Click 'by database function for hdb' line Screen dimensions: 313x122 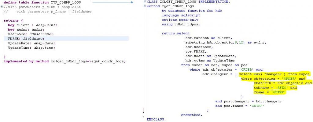pyautogui.click(x=192, y=11)
